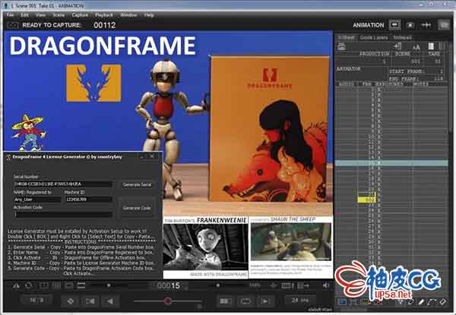Click the Activation Code field
The image size is (456, 315).
[62, 215]
